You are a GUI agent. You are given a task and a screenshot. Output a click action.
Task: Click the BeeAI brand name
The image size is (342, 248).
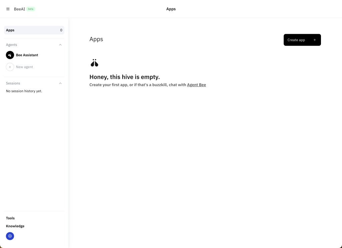click(x=19, y=9)
